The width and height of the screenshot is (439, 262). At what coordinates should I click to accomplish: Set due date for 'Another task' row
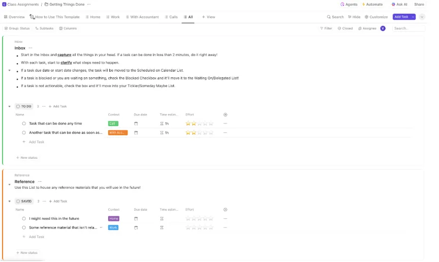click(x=136, y=133)
